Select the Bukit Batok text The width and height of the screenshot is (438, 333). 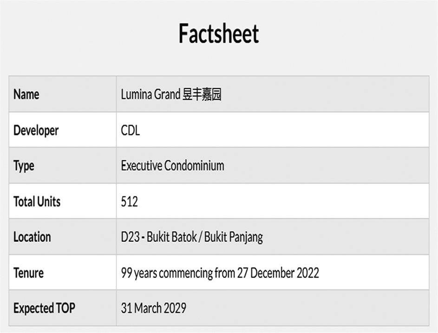(x=170, y=237)
